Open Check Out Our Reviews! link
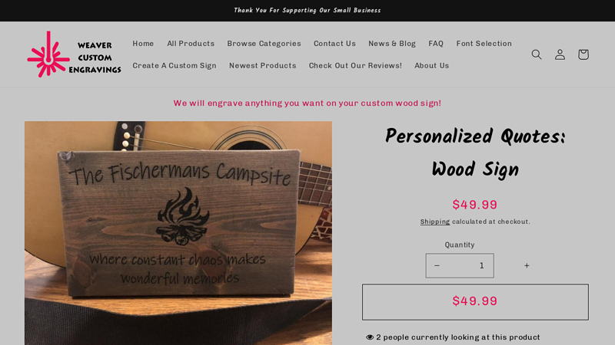This screenshot has height=345, width=615. 355,65
